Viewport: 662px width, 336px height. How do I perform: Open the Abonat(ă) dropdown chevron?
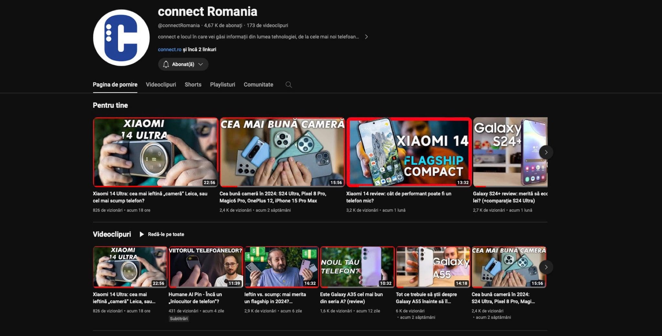click(200, 64)
